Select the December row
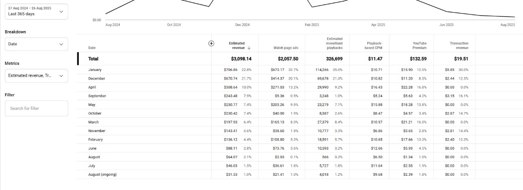 96,78
